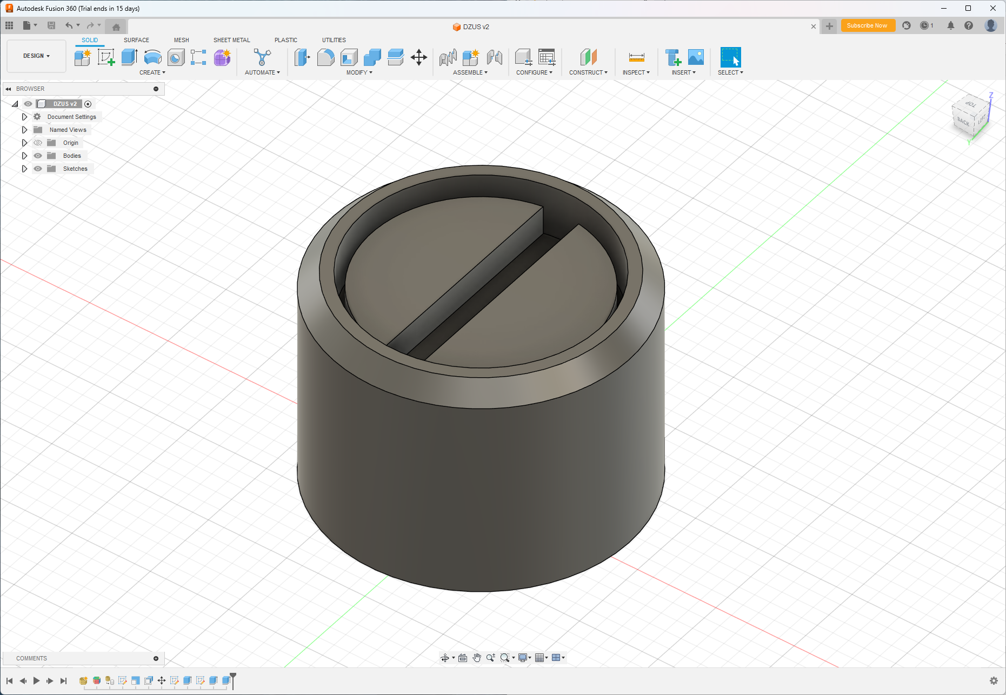This screenshot has width=1006, height=695.
Task: Open the CONSTRUCT dropdown menu
Action: (x=588, y=72)
